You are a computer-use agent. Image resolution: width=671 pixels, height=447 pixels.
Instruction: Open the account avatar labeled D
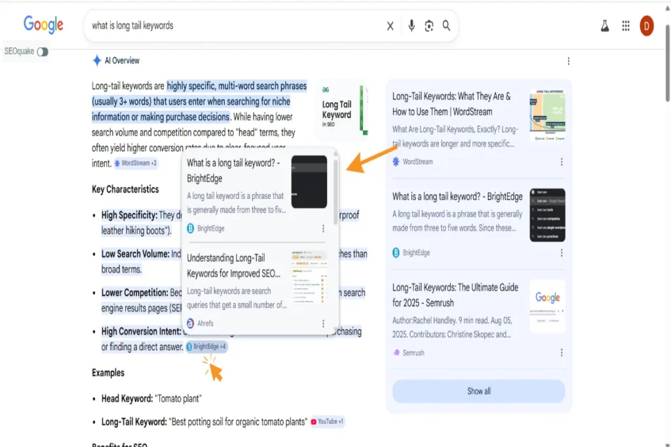click(x=647, y=26)
